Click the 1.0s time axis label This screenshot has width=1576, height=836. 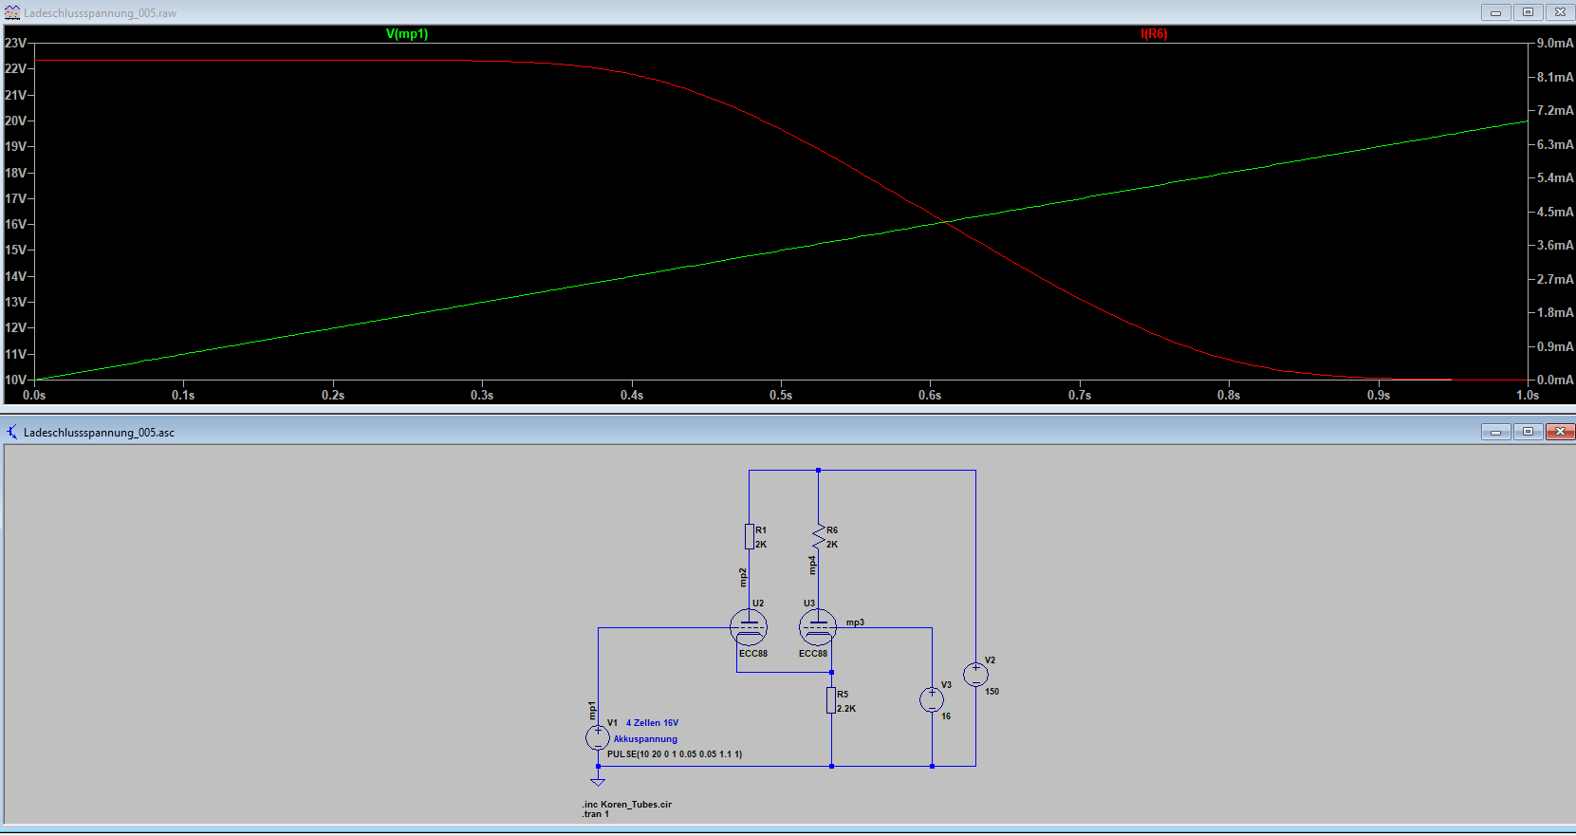click(1528, 395)
